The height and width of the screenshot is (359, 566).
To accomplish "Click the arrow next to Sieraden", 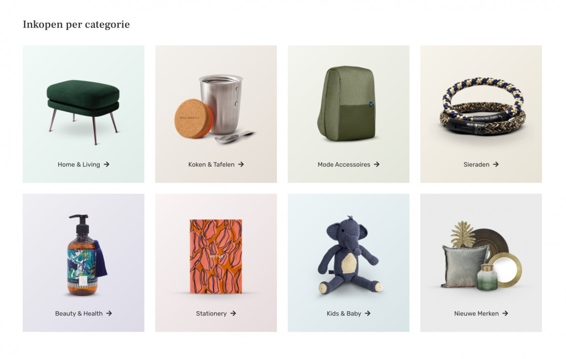I will coord(496,164).
